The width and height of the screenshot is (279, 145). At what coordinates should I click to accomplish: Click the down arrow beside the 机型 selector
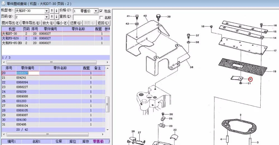(x=56, y=11)
